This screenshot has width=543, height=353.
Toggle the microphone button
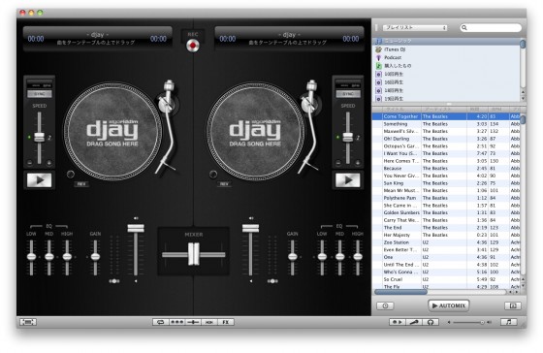tap(414, 322)
